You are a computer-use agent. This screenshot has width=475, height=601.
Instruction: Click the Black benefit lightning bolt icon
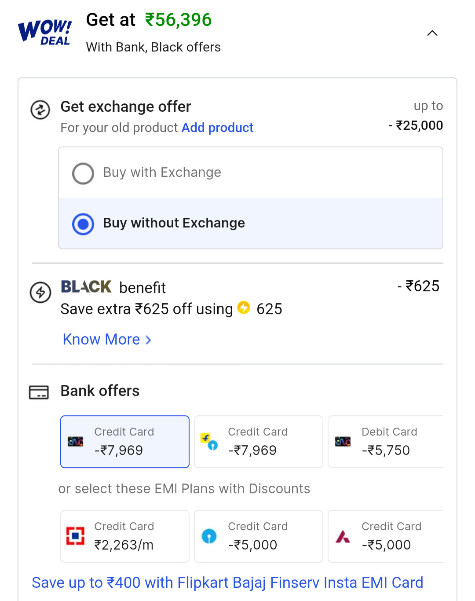(x=40, y=292)
